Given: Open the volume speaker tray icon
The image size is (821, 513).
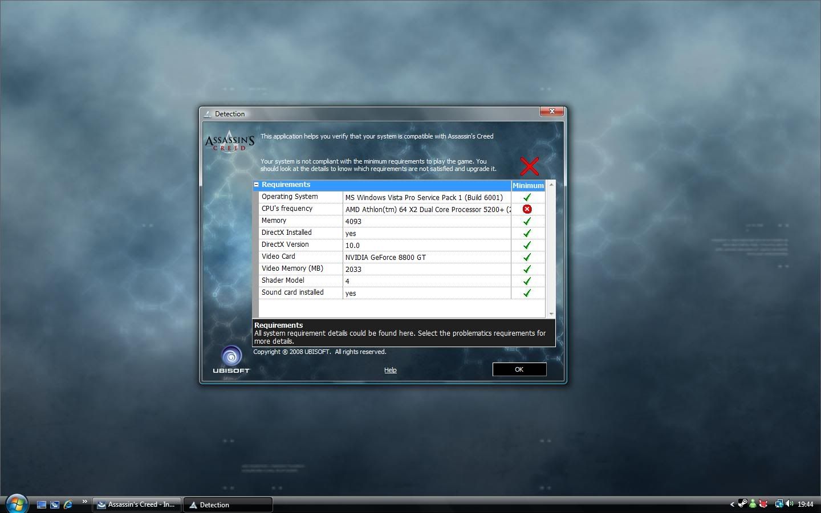Looking at the screenshot, I should click(790, 504).
